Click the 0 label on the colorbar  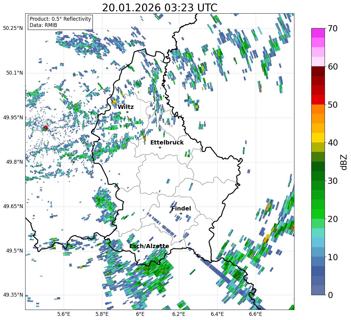(330, 295)
